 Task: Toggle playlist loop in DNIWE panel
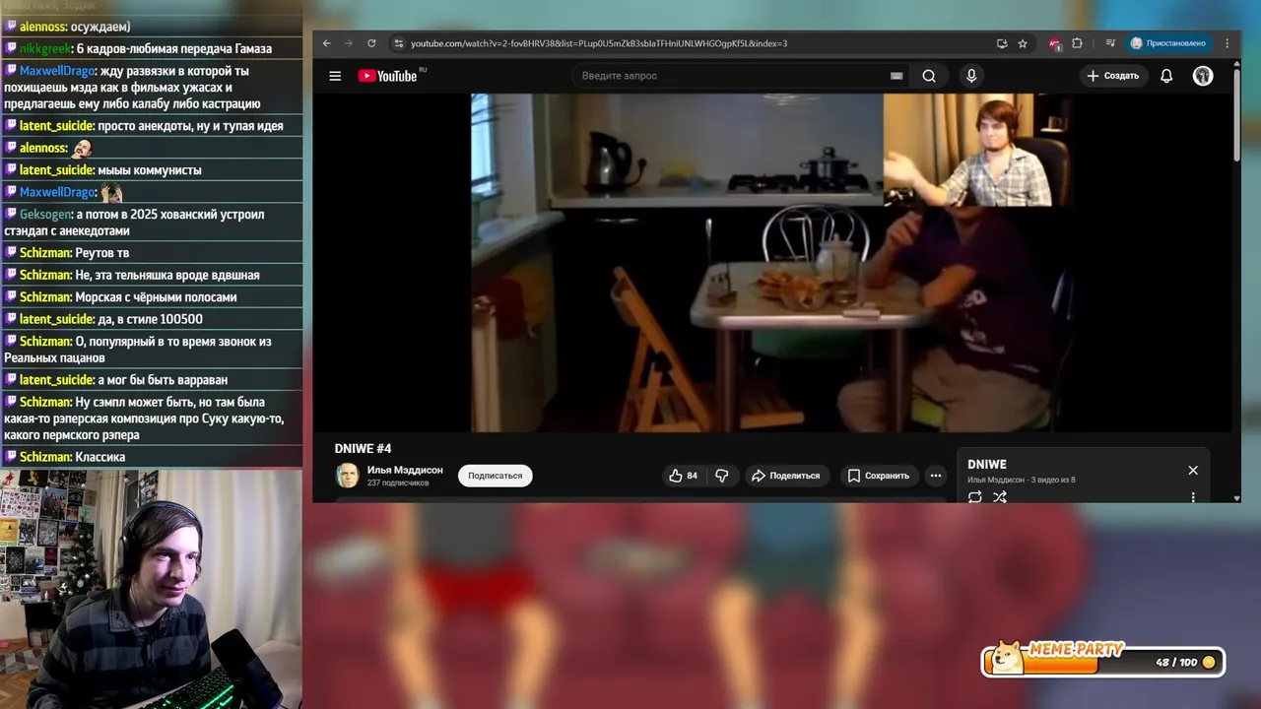coord(975,497)
